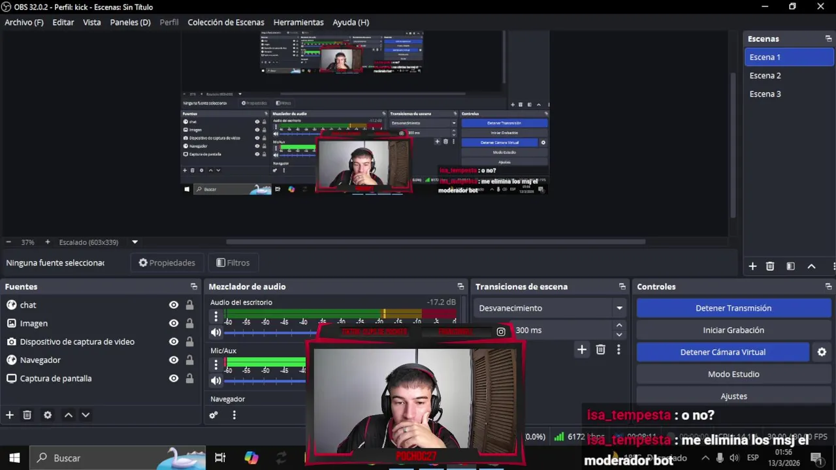This screenshot has width=836, height=470.
Task: Add a scene transition with plus icon
Action: [581, 350]
